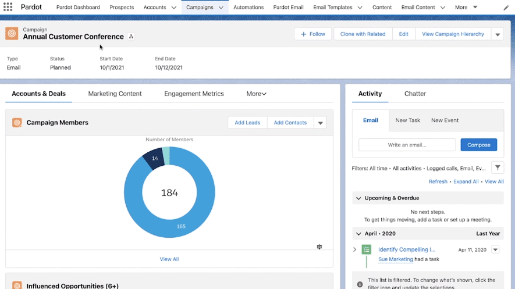Go to Pardot Dashboard tab

tap(78, 7)
